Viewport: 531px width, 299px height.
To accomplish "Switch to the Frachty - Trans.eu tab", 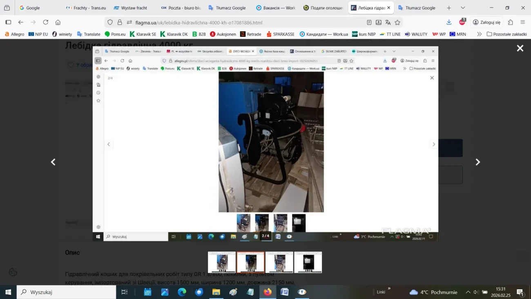I will 86,8.
